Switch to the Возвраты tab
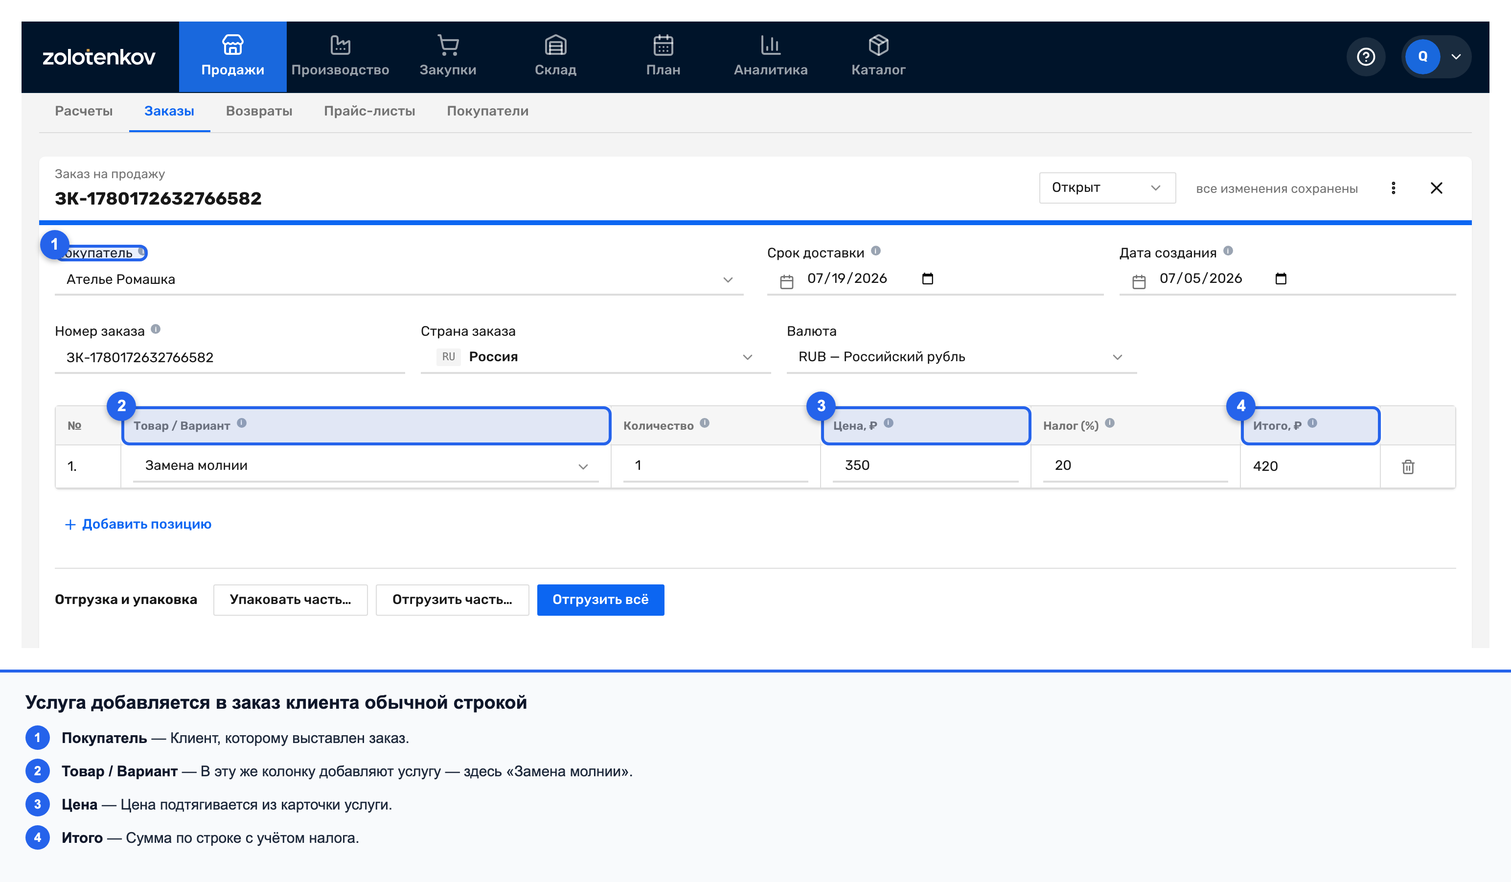Screen dimensions: 1511x882 click(259, 111)
